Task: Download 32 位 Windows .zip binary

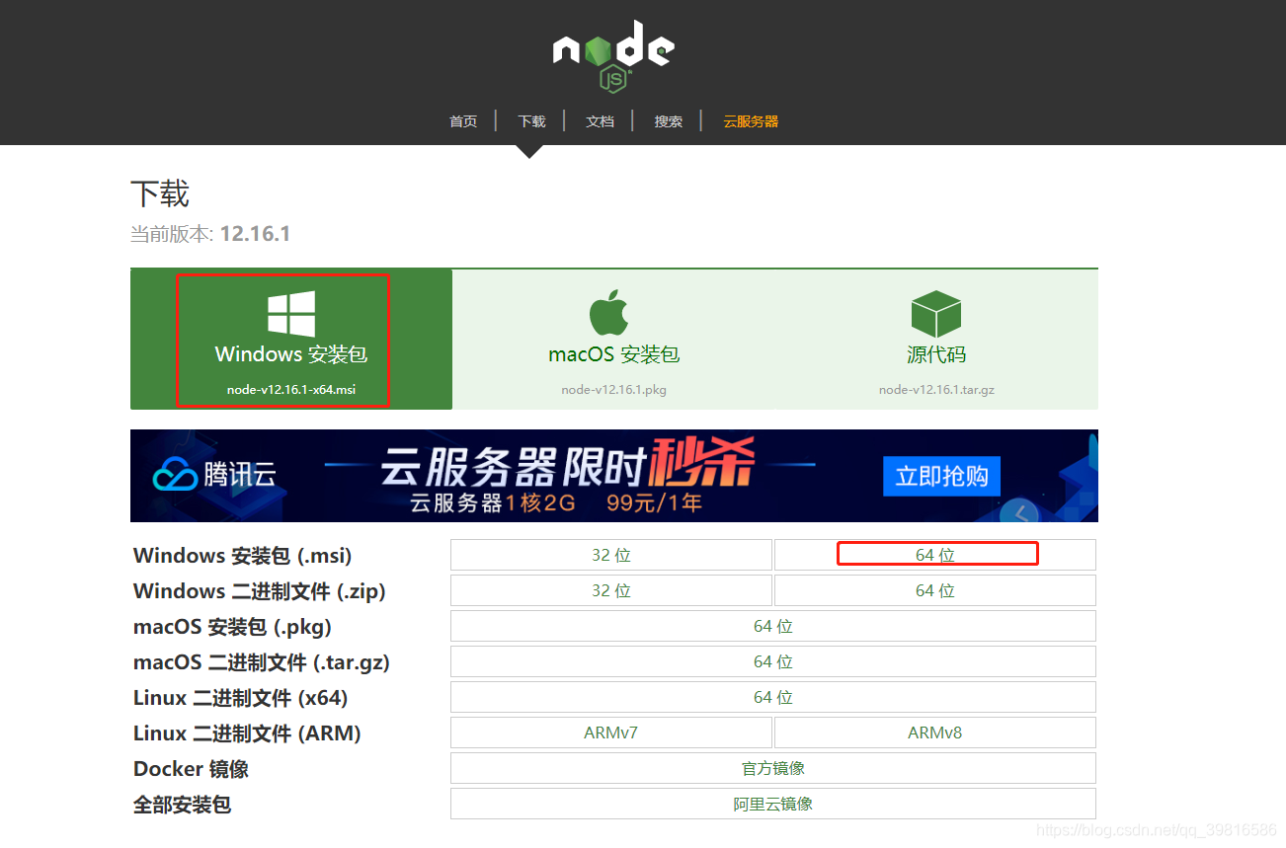Action: [x=611, y=590]
